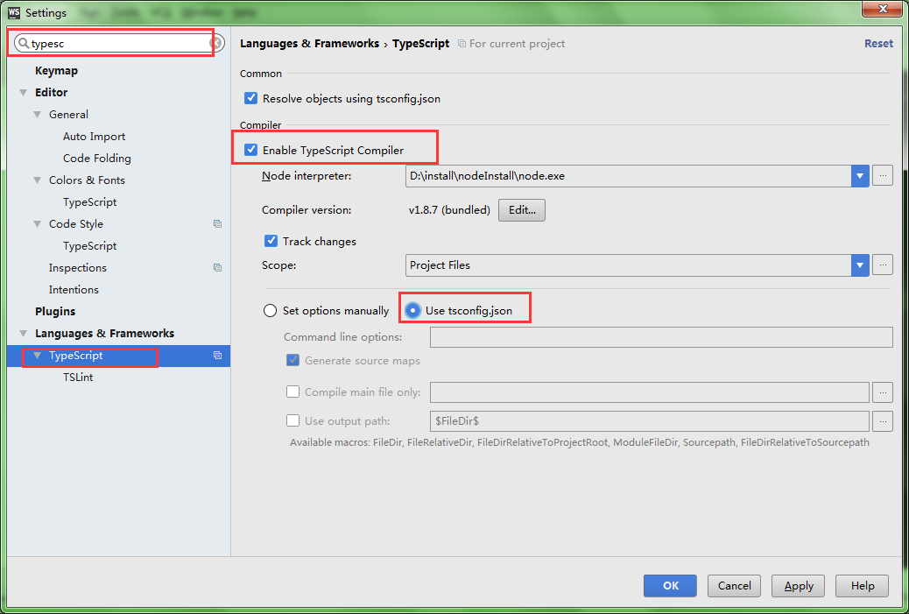This screenshot has width=909, height=614.
Task: Clear the search field with the X icon
Action: 216,43
